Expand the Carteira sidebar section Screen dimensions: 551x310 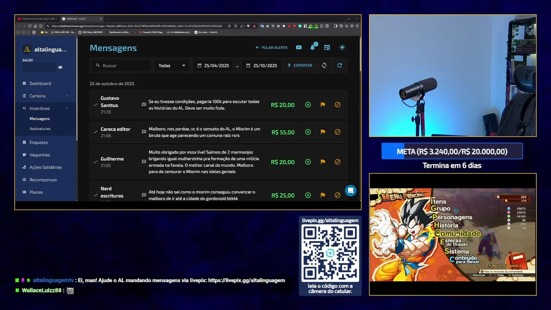click(x=45, y=96)
